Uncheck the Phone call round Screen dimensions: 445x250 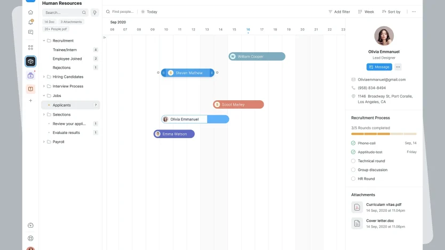(x=353, y=143)
